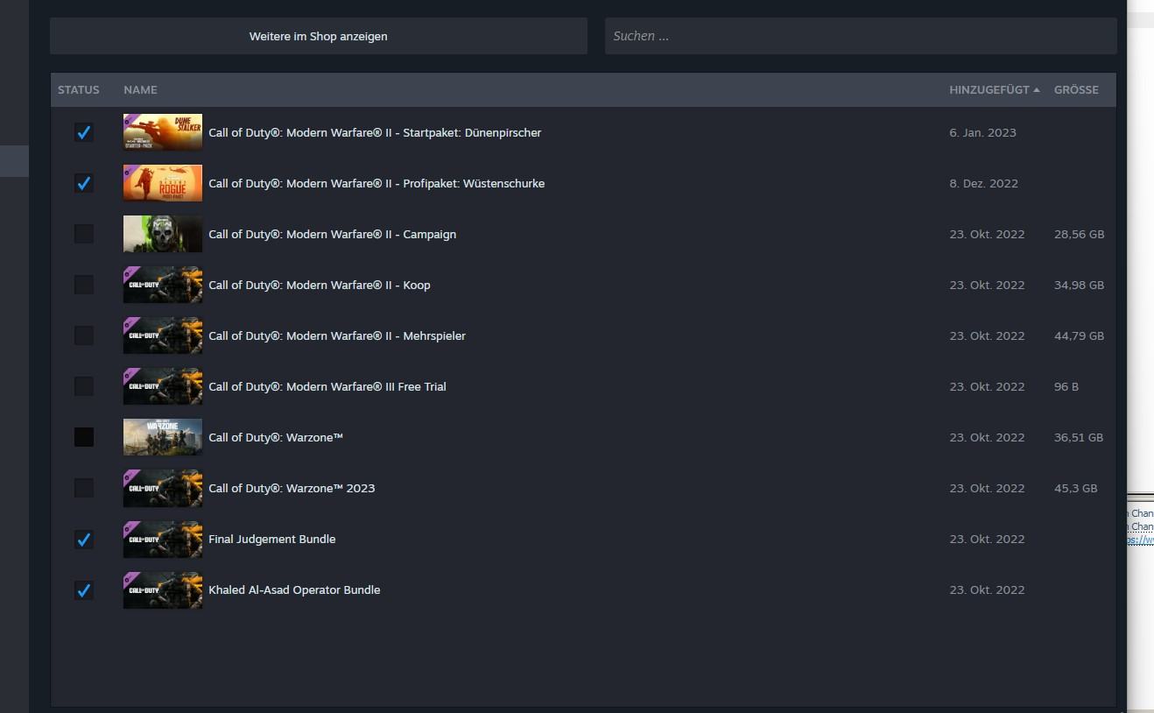1154x713 pixels.
Task: Click the Final Judgement Bundle thumbnail
Action: (x=163, y=539)
